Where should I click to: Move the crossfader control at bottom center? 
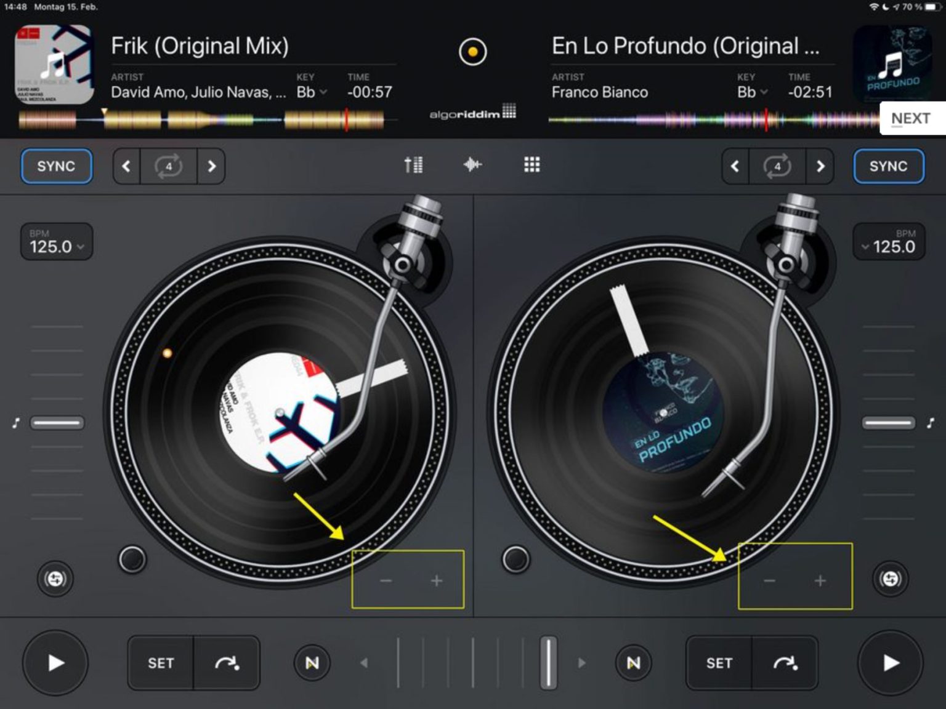(x=548, y=663)
